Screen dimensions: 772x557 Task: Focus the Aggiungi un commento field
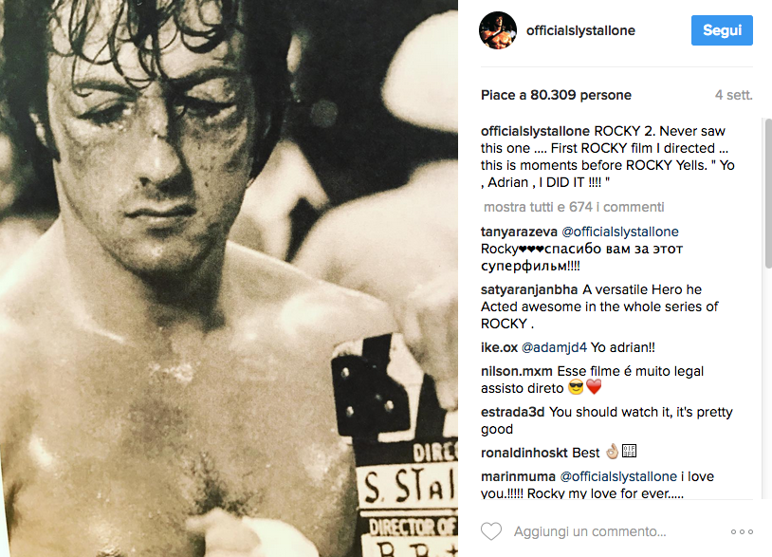click(x=590, y=532)
